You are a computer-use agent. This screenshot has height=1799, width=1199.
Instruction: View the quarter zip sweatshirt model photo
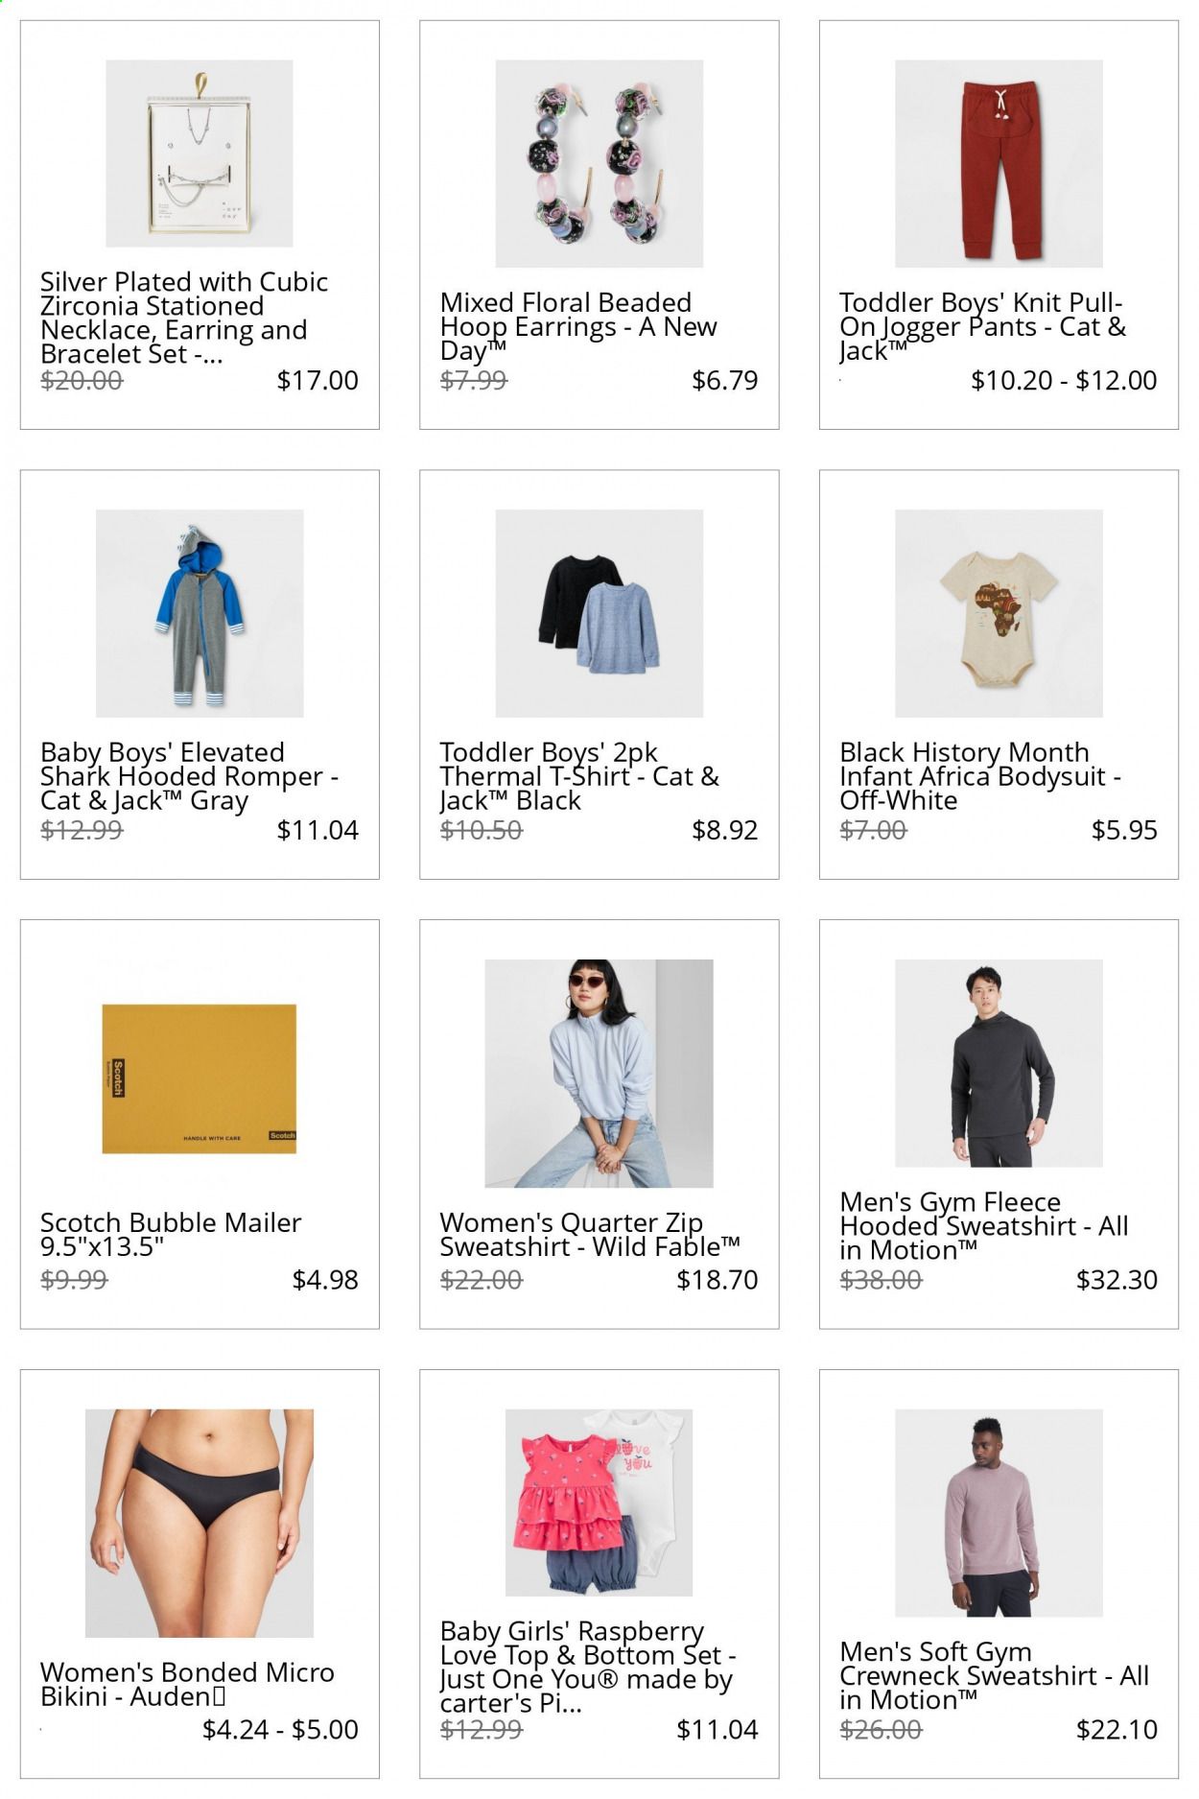tap(599, 1074)
